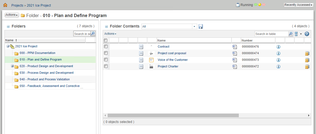Collapse the Folders panel
Viewport: 316px width, 134px height.
tap(8, 26)
